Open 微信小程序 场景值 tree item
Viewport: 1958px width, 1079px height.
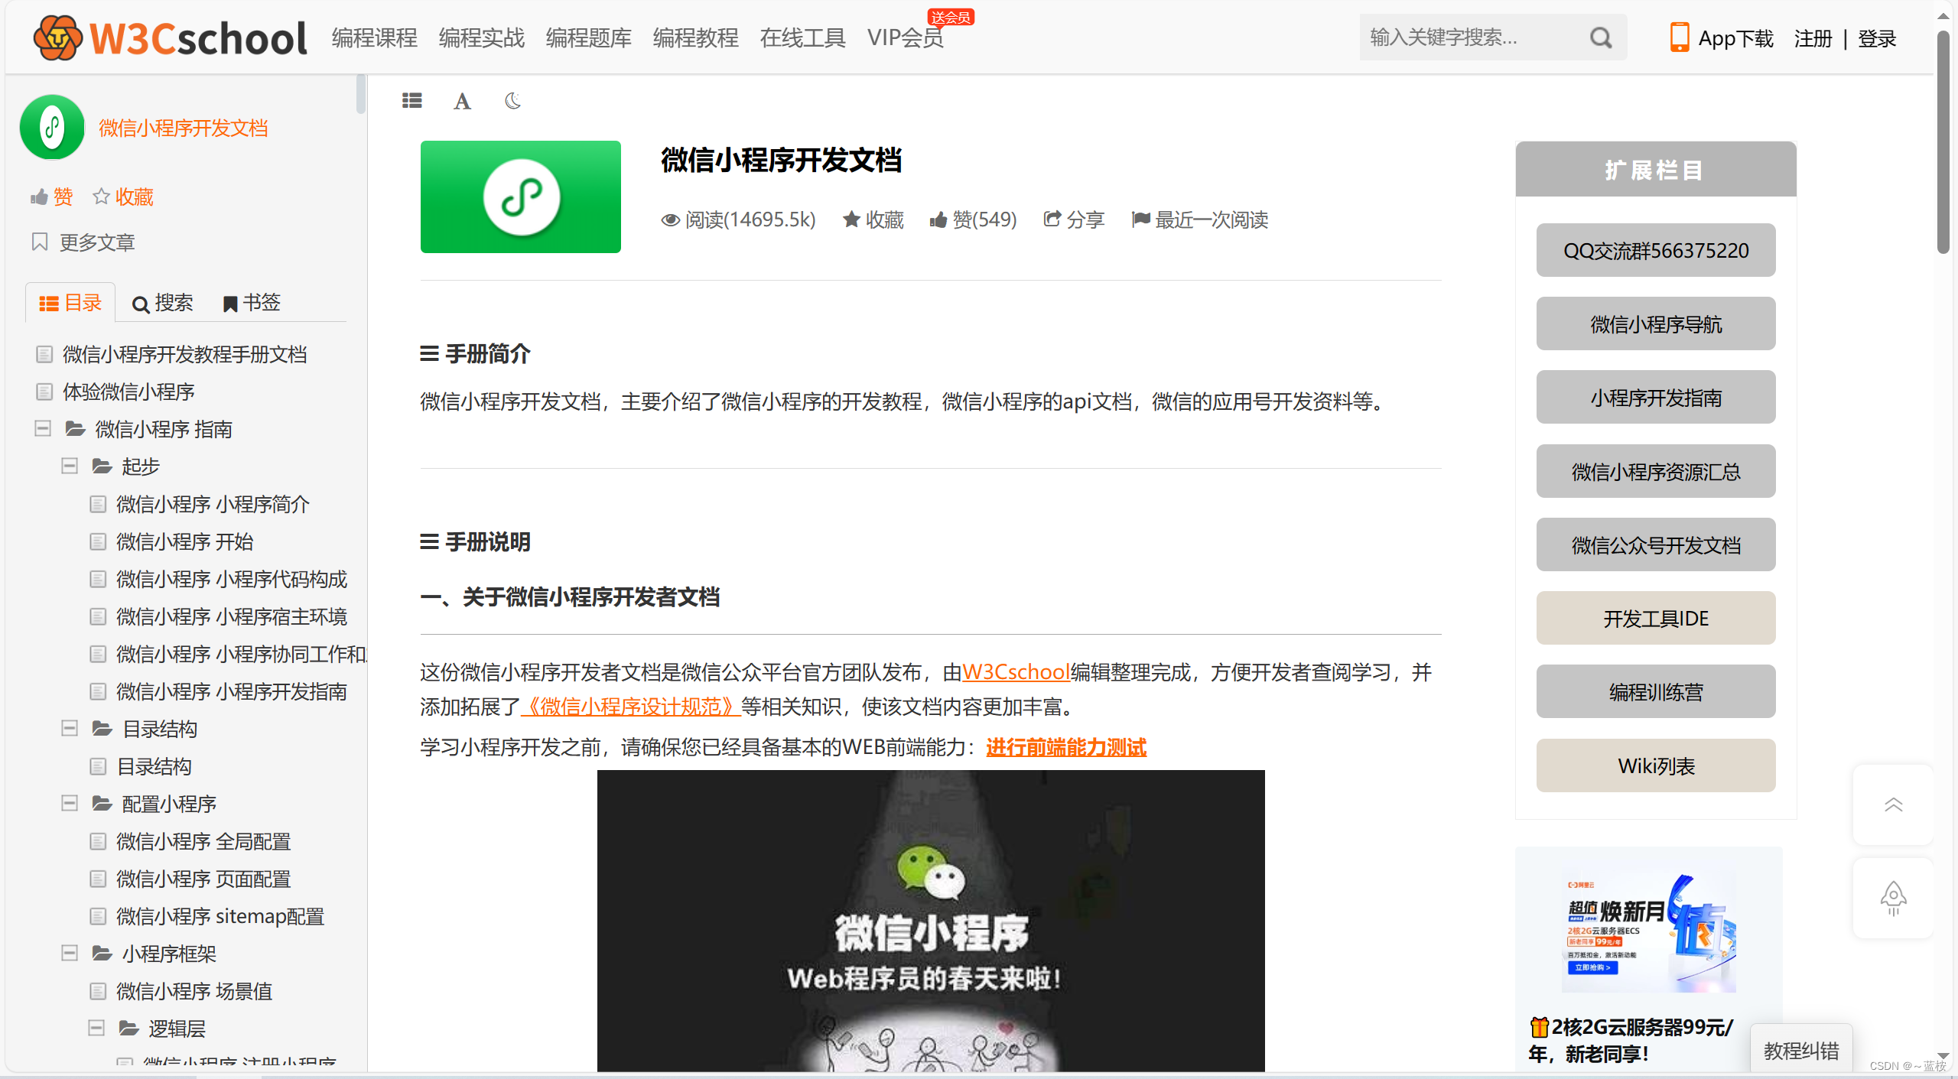pyautogui.click(x=194, y=990)
